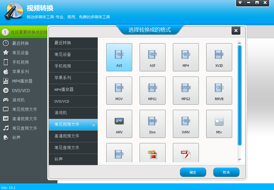
Task: Select 常见视频文件 highlighted dialog category
Action: pyautogui.click(x=73, y=125)
